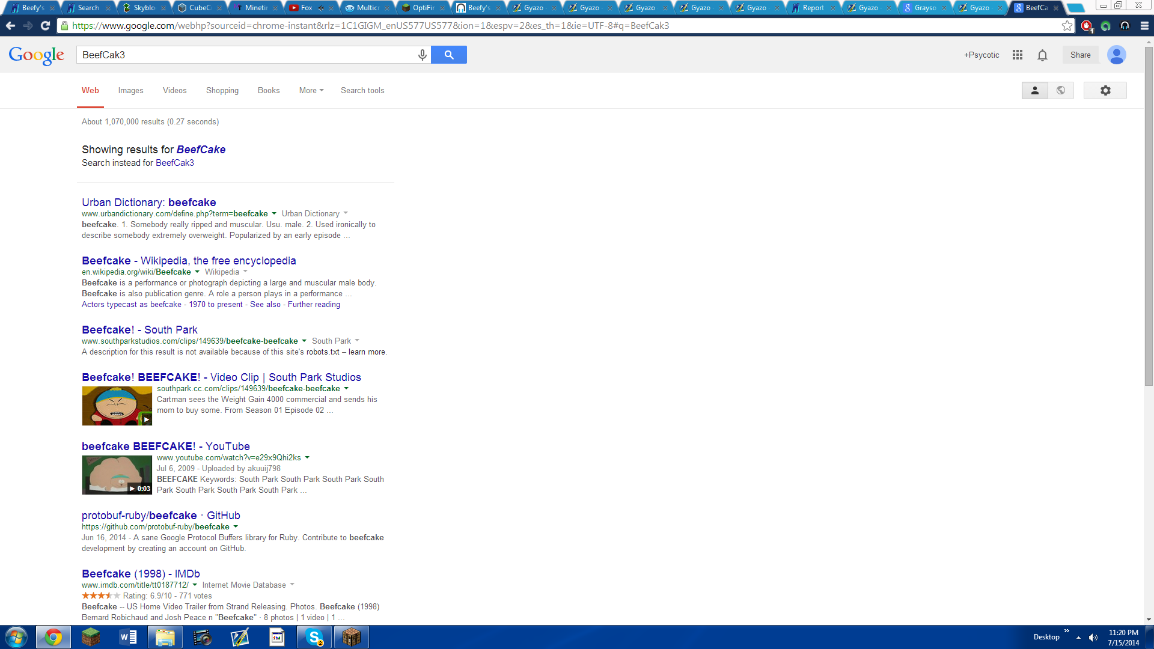Click the page vertical scrollbar thumb
The image size is (1154, 649).
(x=1149, y=216)
